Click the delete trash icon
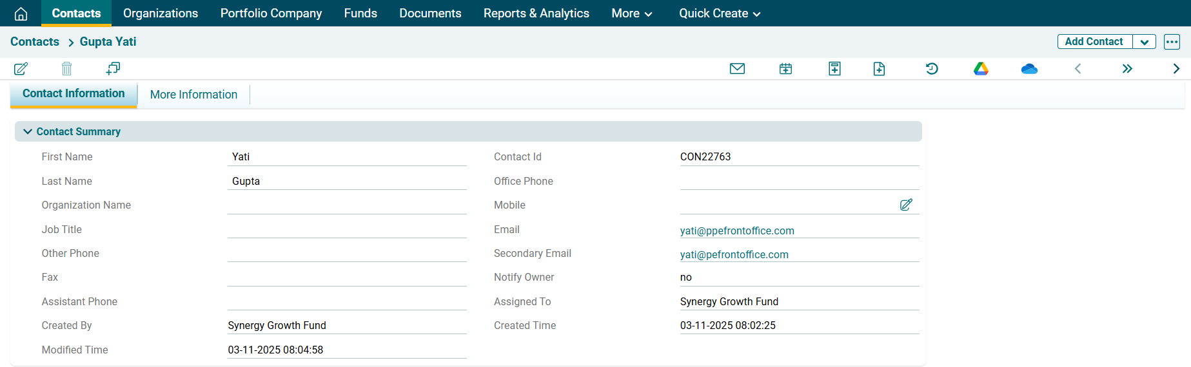The height and width of the screenshot is (367, 1191). tap(66, 69)
